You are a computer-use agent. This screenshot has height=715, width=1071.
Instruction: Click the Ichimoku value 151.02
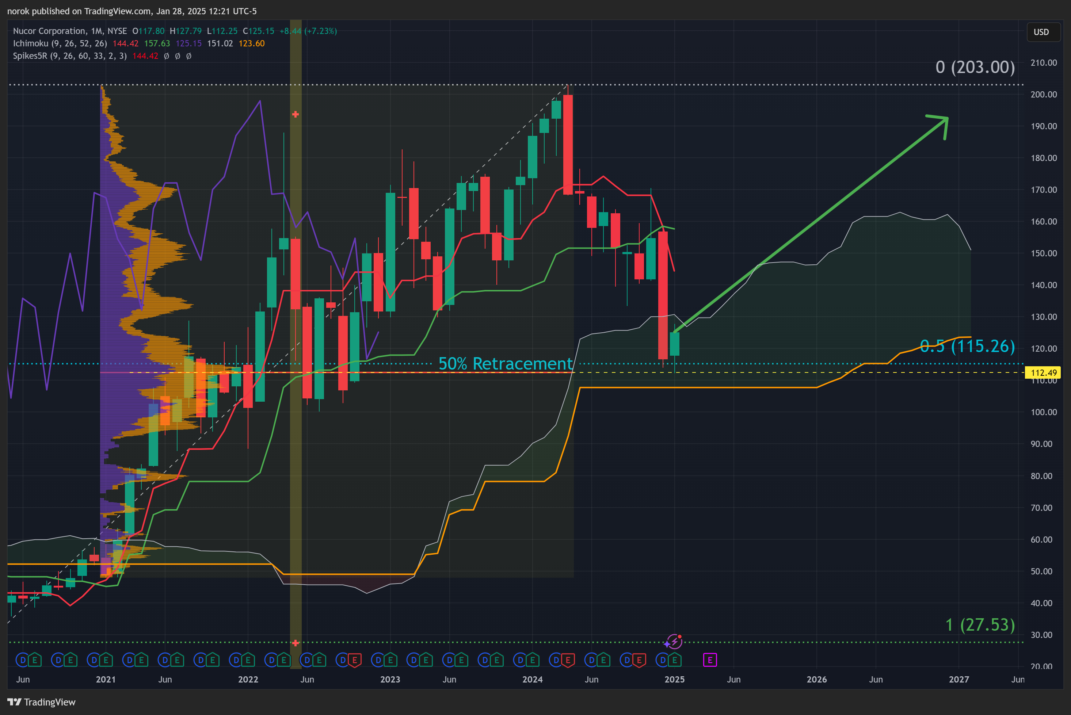(x=220, y=43)
